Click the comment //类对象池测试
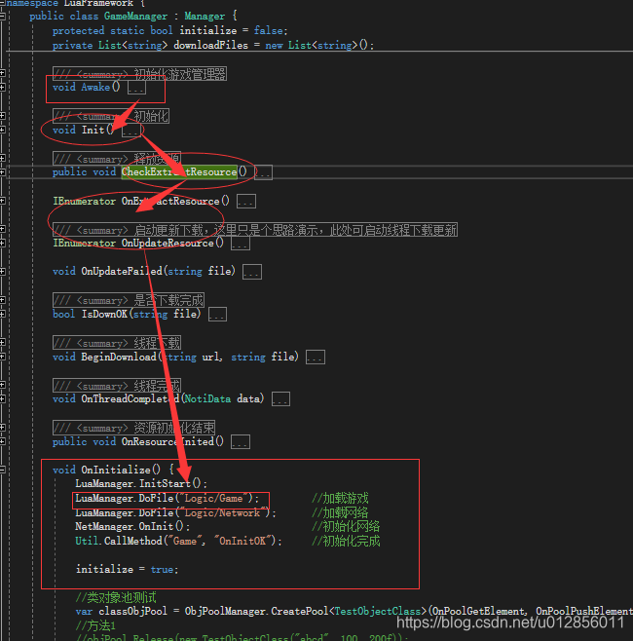The height and width of the screenshot is (641, 633). [116, 598]
